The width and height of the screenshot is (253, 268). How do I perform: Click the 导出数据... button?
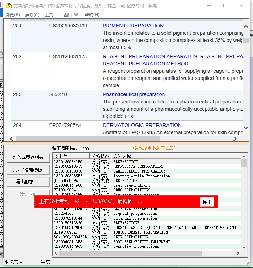pos(28,182)
